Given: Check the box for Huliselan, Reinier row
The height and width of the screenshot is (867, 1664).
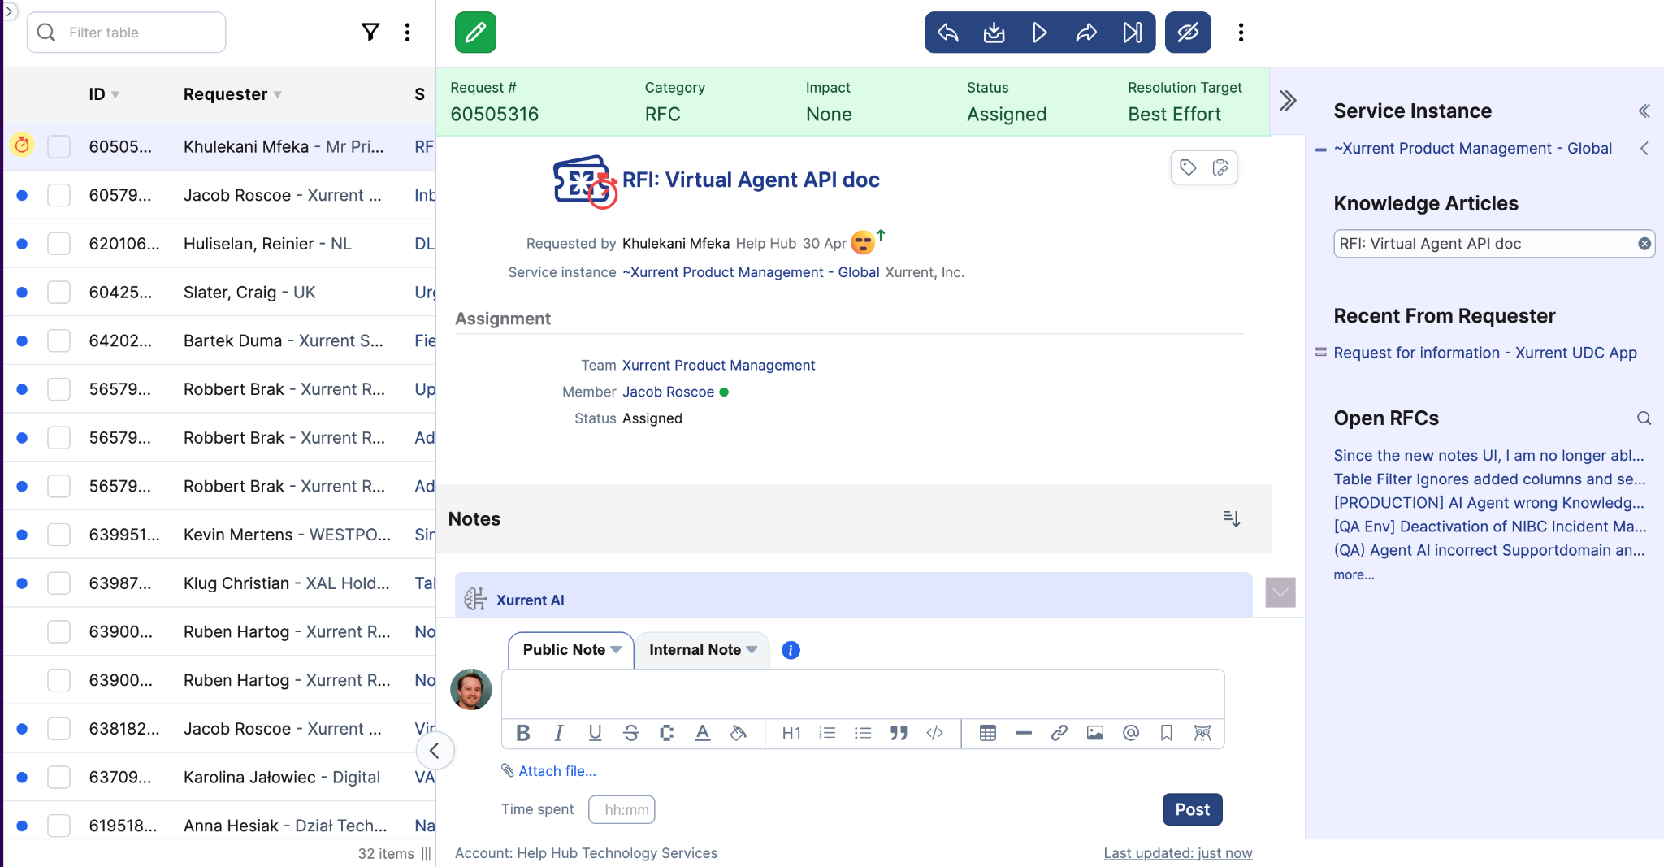Looking at the screenshot, I should point(58,244).
